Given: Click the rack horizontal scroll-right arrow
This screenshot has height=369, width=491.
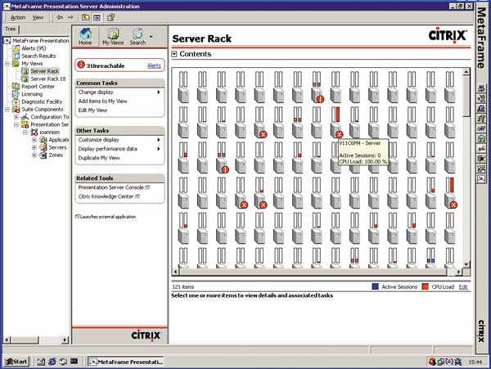Looking at the screenshot, I should click(458, 272).
